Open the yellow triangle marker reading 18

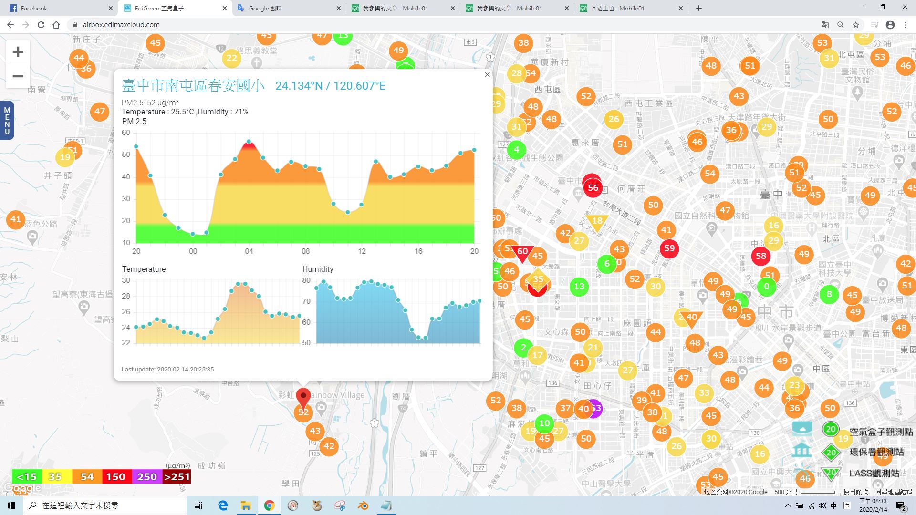pyautogui.click(x=597, y=222)
